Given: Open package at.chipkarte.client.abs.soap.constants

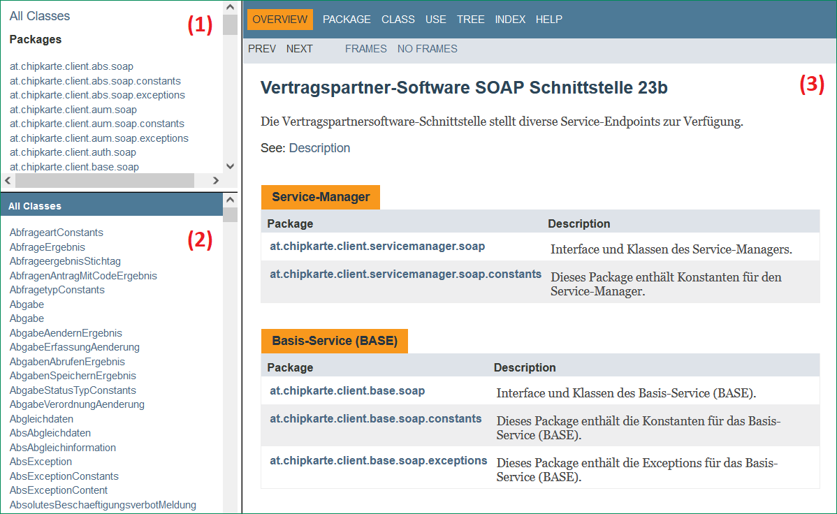Looking at the screenshot, I should coord(95,80).
